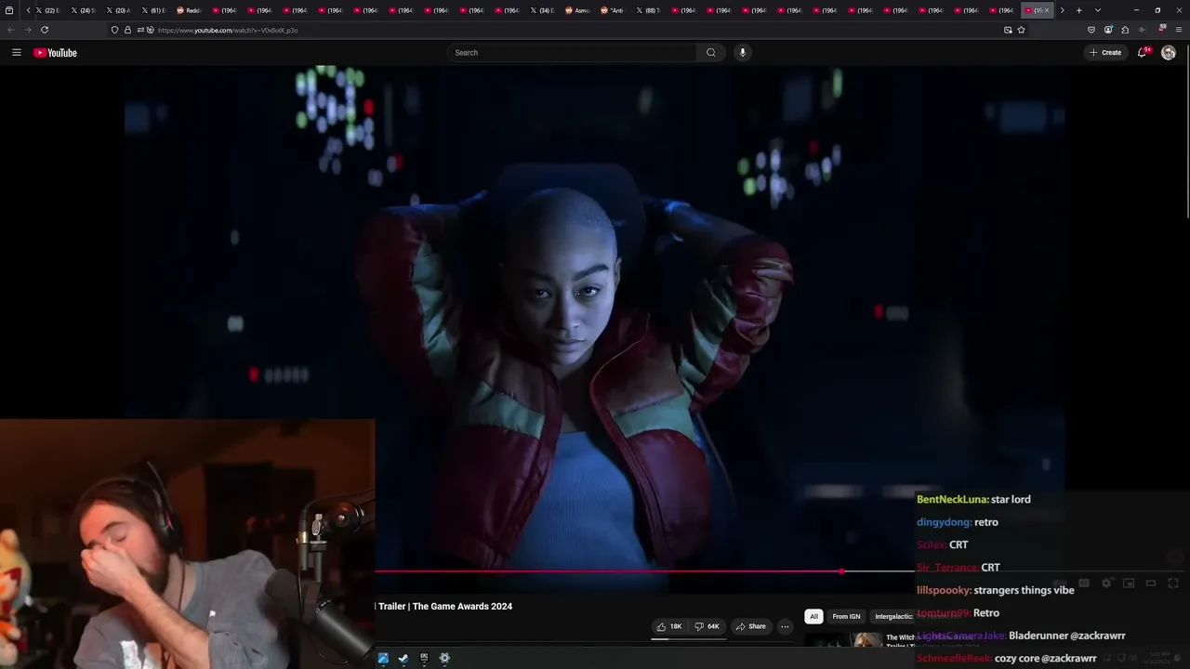This screenshot has height=669, width=1190.
Task: Toggle subtitles on the video player
Action: pyautogui.click(x=1084, y=584)
